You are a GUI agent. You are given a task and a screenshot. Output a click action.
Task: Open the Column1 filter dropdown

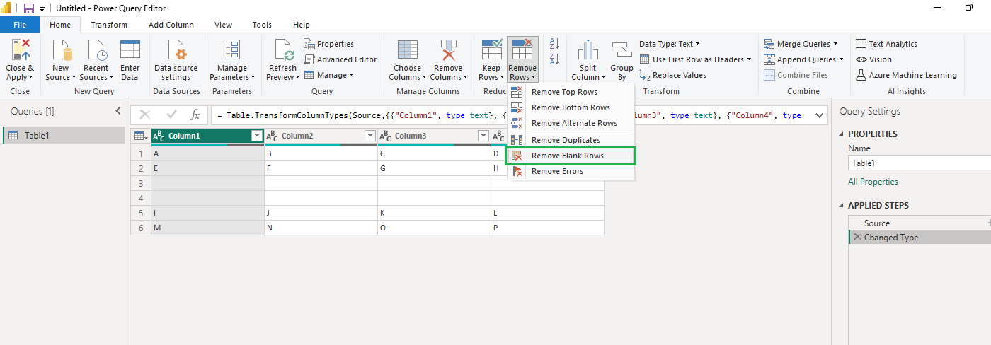click(x=256, y=136)
